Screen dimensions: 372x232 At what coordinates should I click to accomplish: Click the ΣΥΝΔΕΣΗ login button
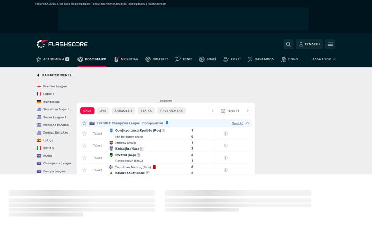coord(309,44)
